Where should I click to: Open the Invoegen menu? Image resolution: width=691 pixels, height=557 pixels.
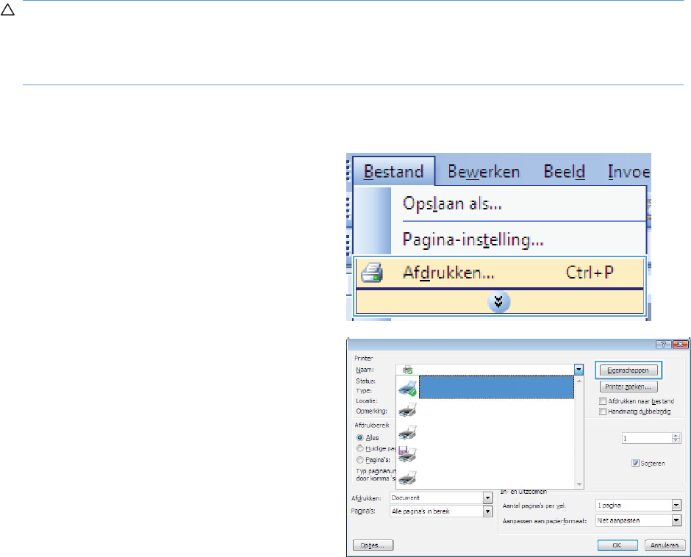(x=629, y=171)
